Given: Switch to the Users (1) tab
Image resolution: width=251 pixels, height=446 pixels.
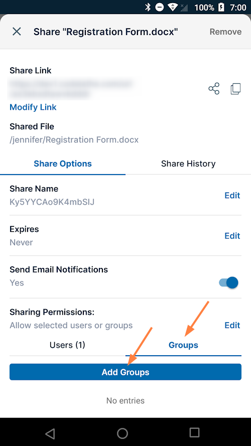Looking at the screenshot, I should point(67,345).
